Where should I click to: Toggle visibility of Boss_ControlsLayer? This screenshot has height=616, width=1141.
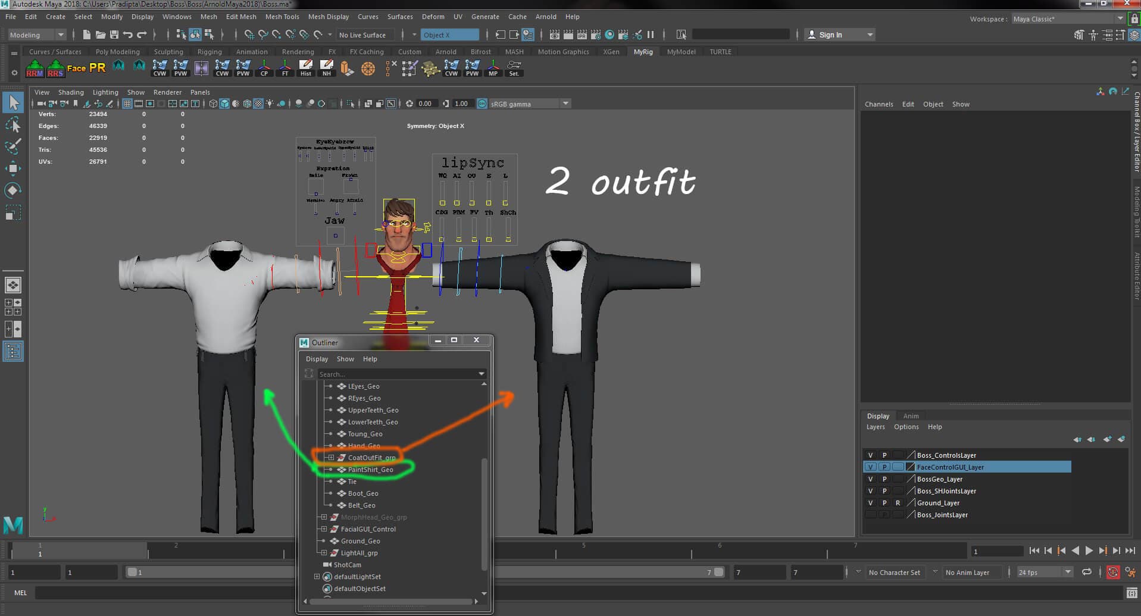pyautogui.click(x=870, y=455)
